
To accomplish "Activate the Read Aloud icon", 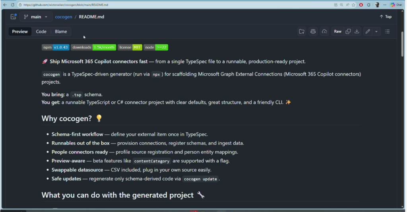I will 347,5.
